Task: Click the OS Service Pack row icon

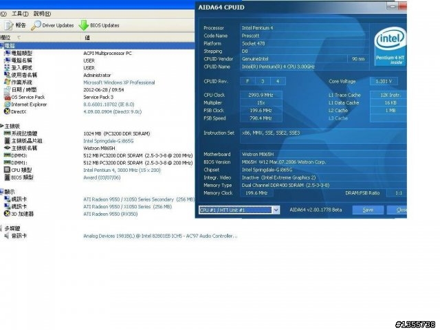Action: click(x=8, y=97)
